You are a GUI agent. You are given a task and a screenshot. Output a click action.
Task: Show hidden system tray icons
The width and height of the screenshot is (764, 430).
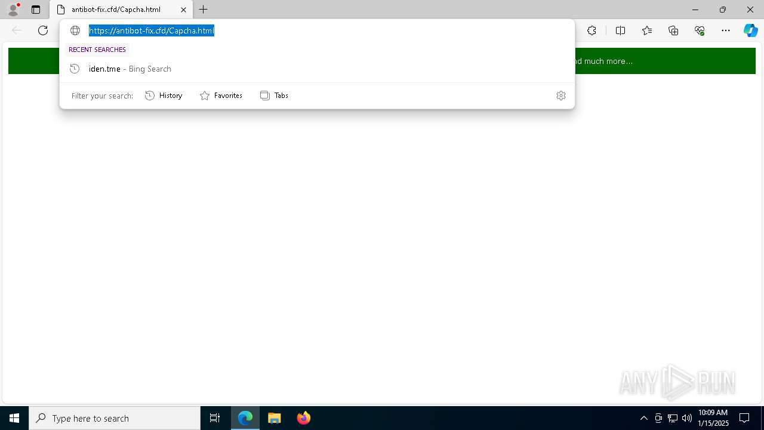[x=643, y=418]
